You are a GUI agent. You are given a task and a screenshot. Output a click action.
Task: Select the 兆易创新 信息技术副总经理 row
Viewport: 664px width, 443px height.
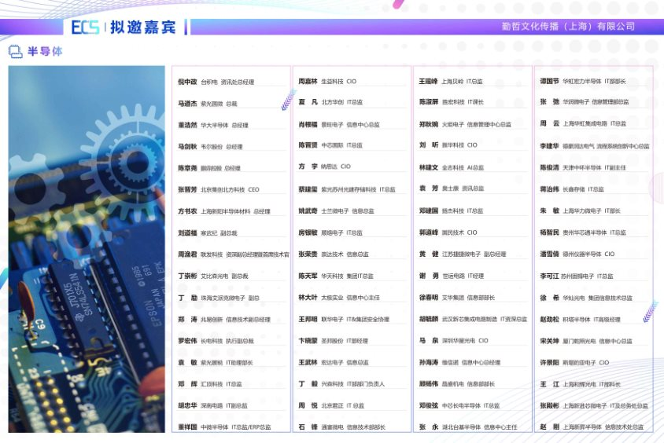pos(224,320)
